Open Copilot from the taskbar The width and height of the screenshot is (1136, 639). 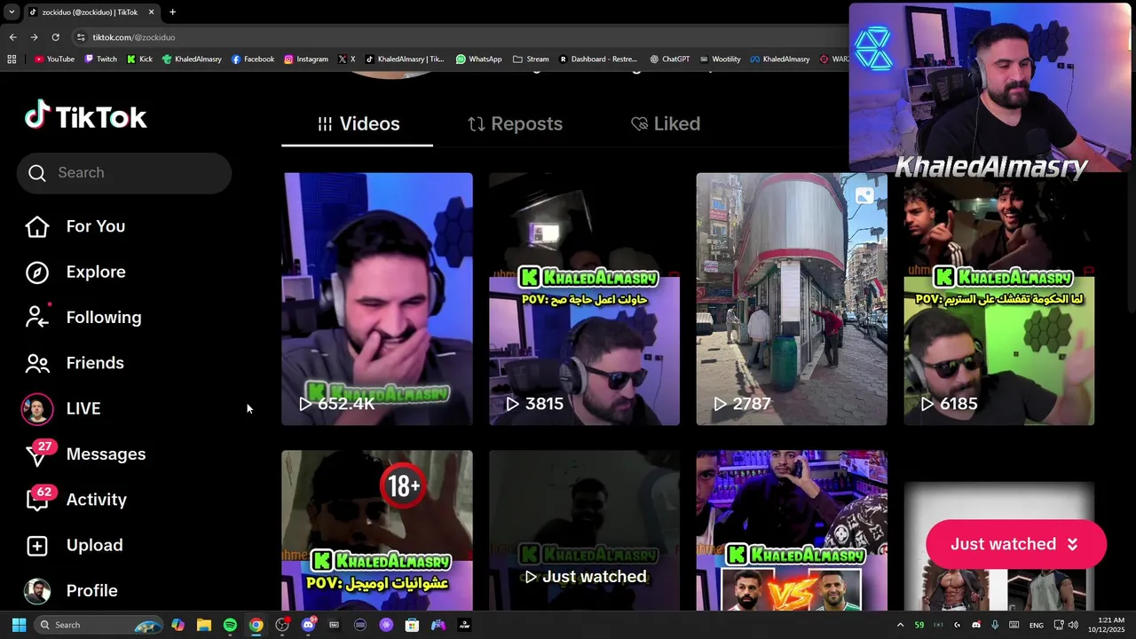coord(177,625)
